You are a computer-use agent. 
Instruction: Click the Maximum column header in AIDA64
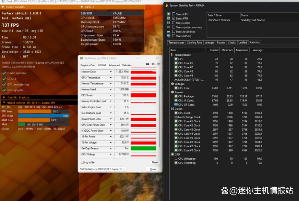(242, 50)
